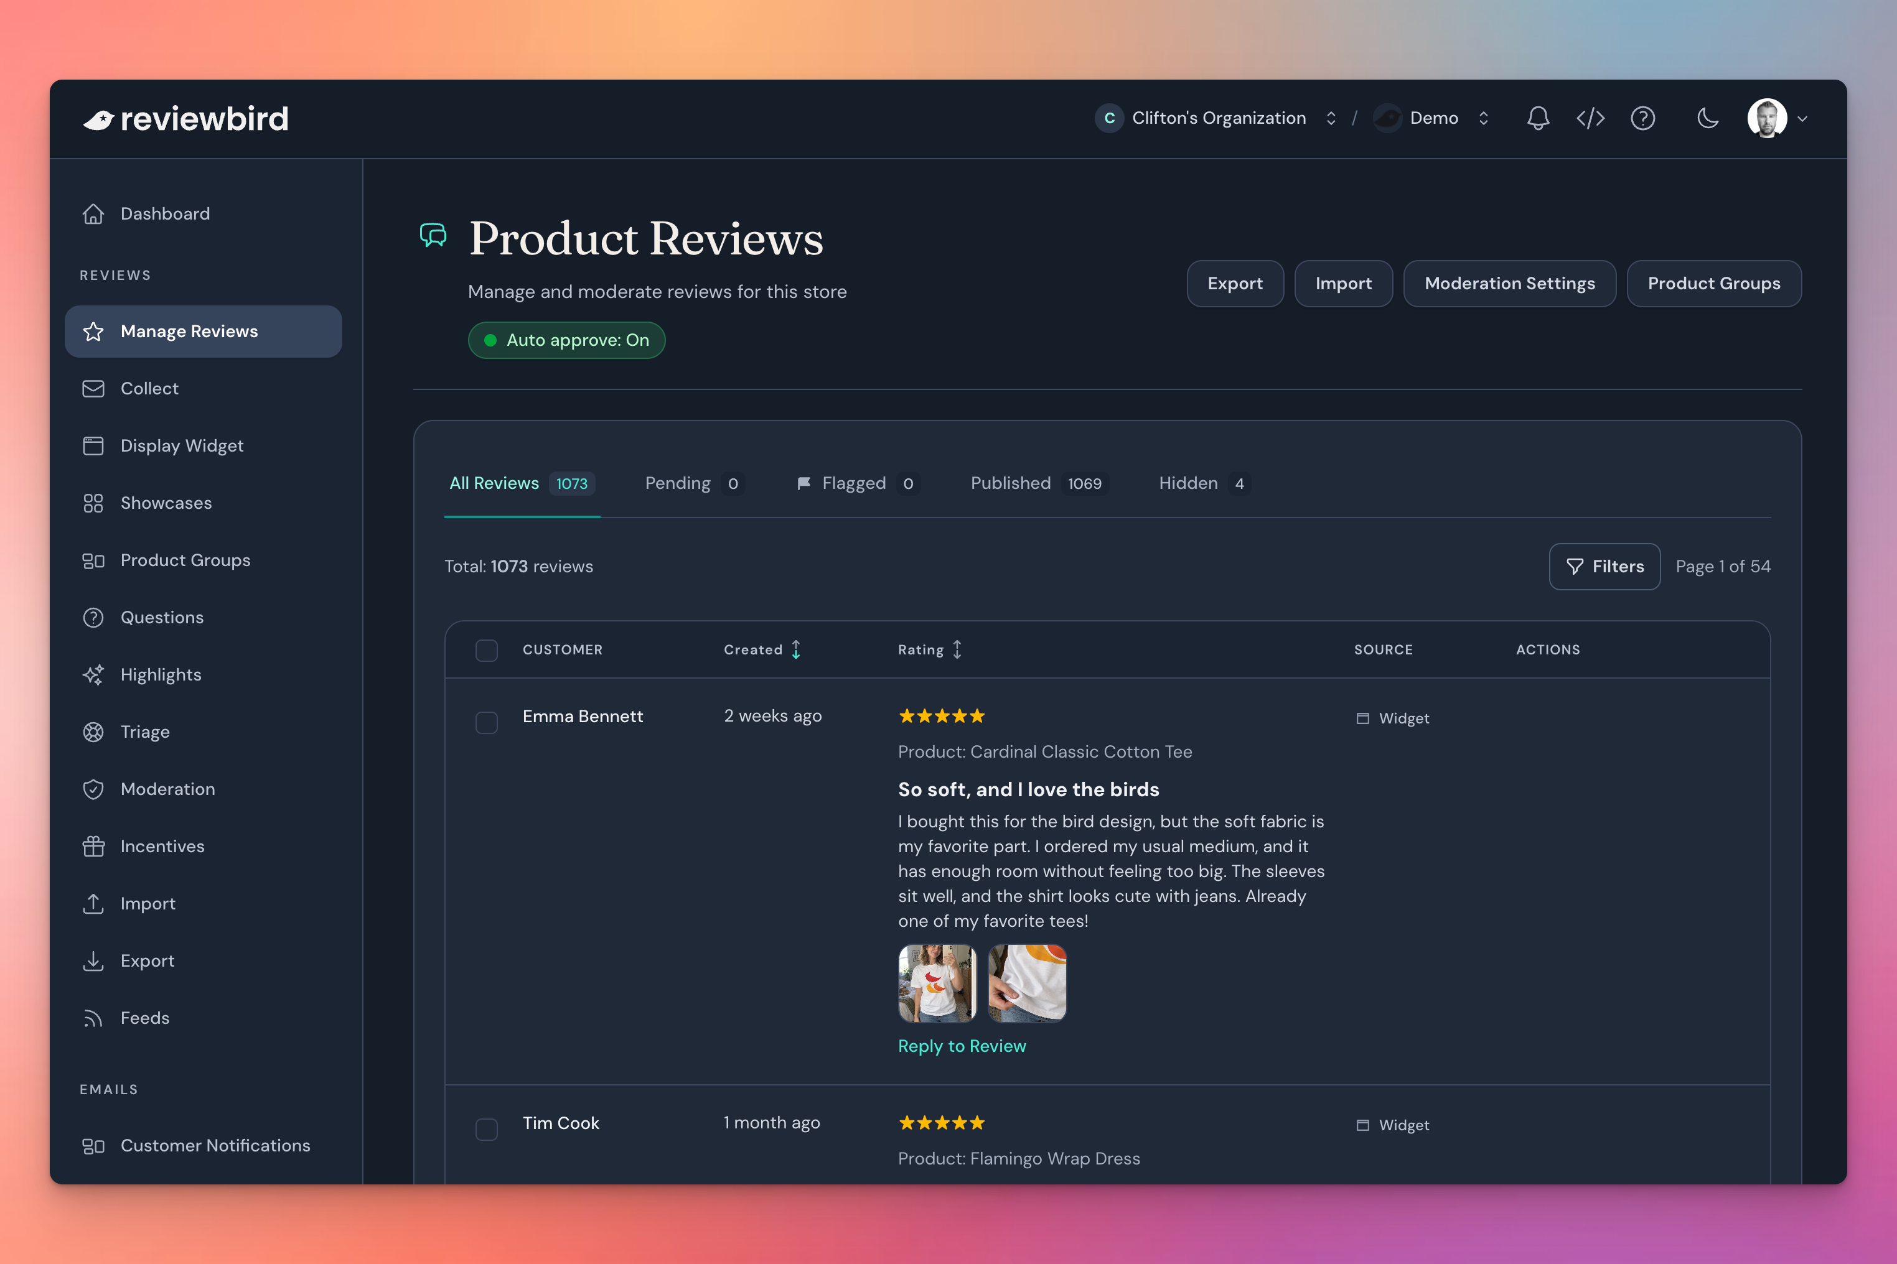Click the Auto approve: On badge

(566, 340)
